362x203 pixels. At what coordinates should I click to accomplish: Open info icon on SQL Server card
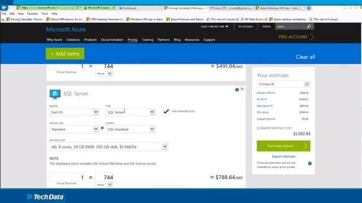(237, 90)
